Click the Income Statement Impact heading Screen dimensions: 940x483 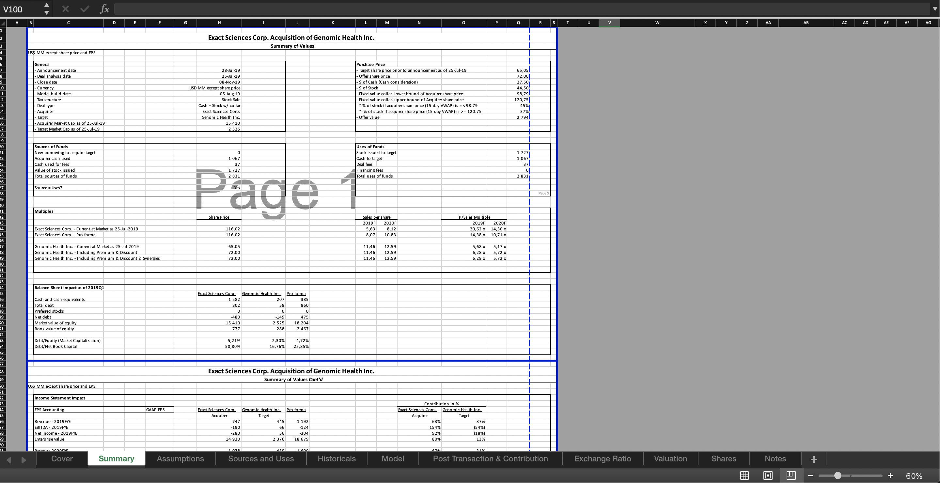coord(60,398)
